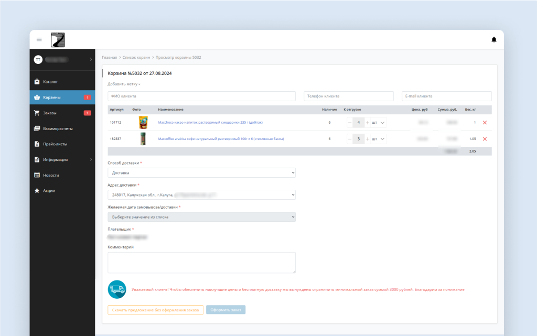Click the Корзины red badge
The image size is (537, 336).
click(x=88, y=97)
